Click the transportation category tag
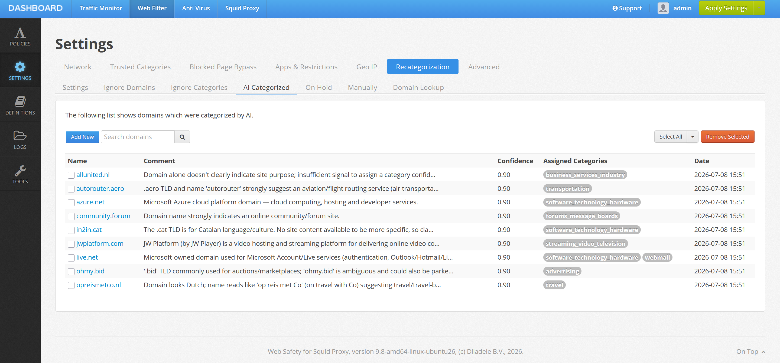The image size is (780, 363). (x=567, y=189)
